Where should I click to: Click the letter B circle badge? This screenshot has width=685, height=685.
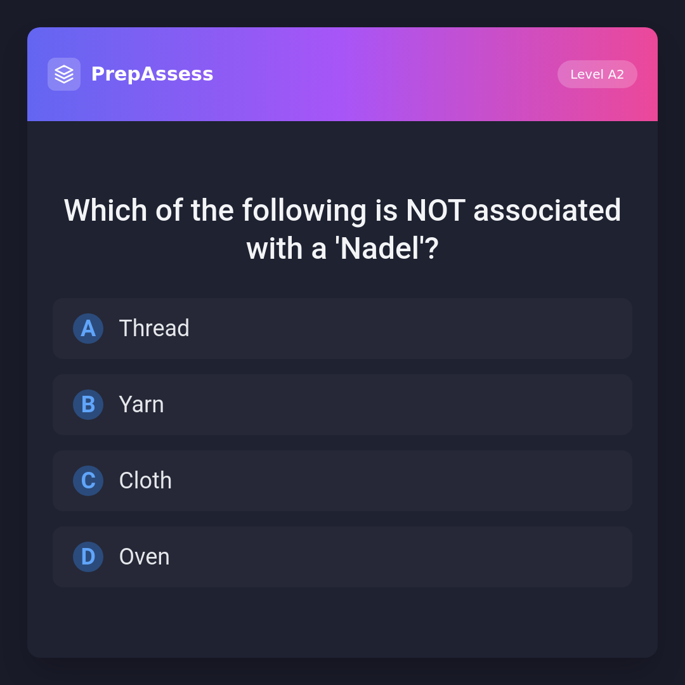coord(88,405)
